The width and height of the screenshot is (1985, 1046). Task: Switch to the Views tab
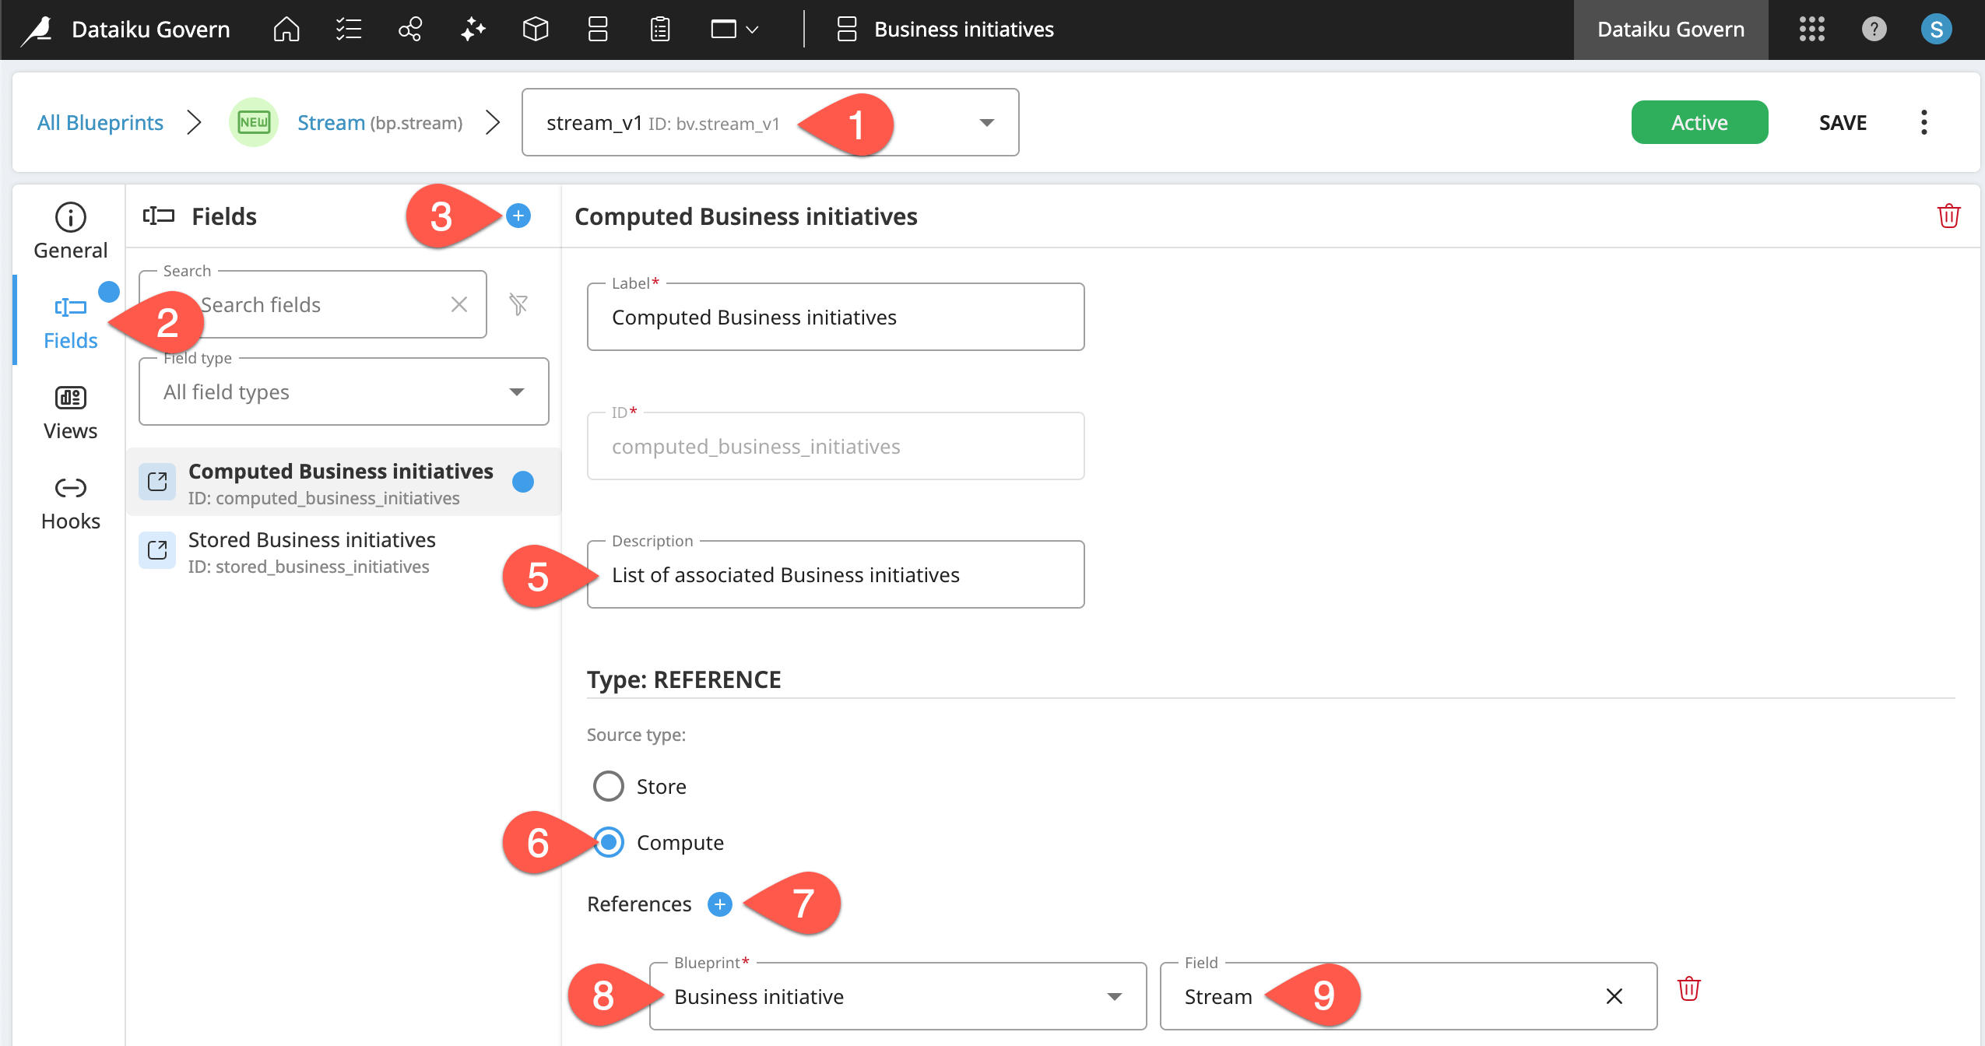[x=69, y=411]
